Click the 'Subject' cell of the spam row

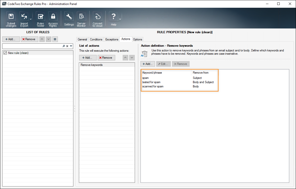coord(197,78)
